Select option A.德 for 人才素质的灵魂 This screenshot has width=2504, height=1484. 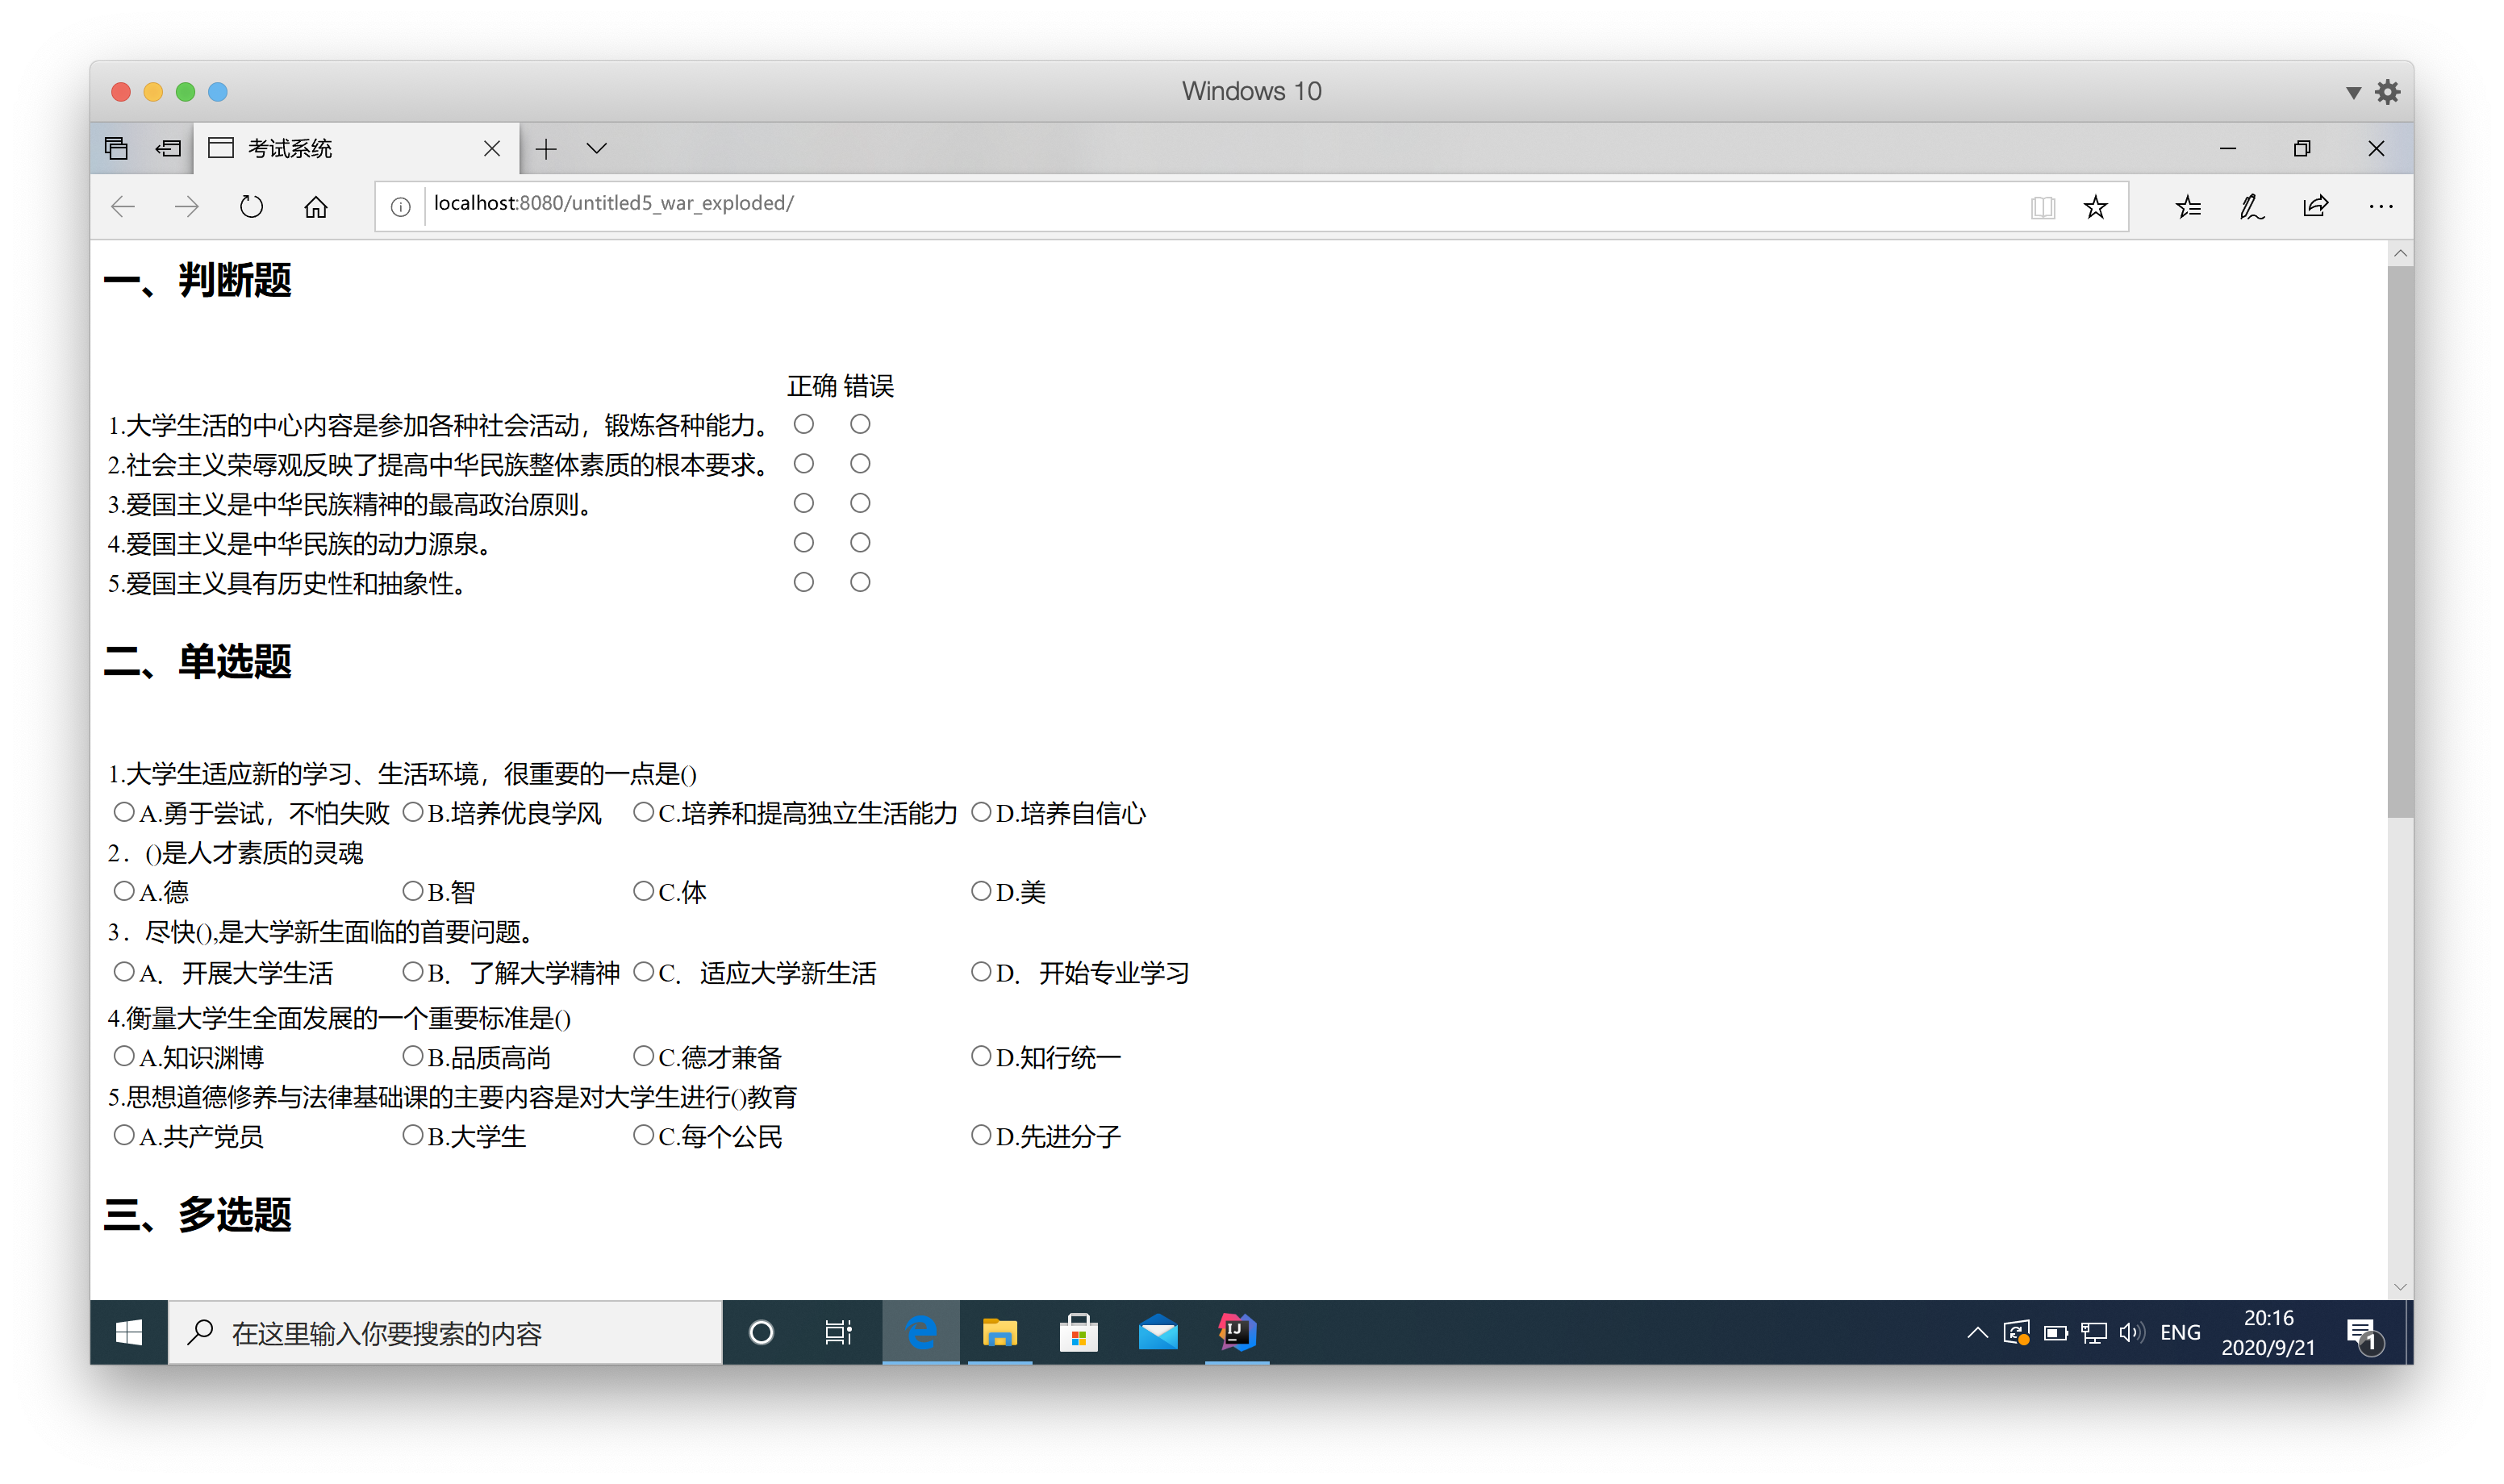124,890
